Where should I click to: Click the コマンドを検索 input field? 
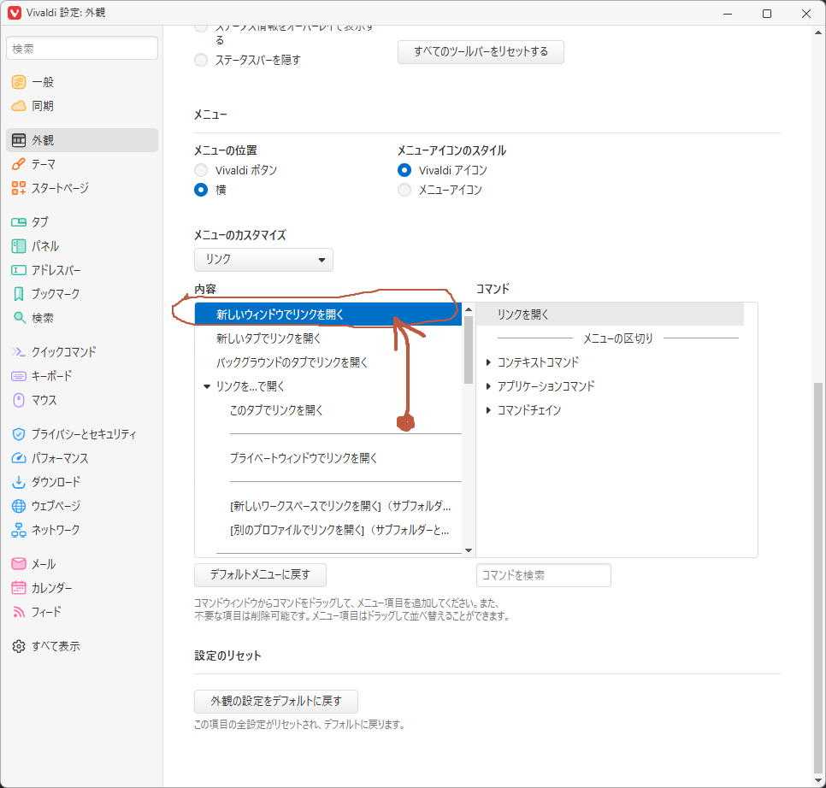coord(543,575)
